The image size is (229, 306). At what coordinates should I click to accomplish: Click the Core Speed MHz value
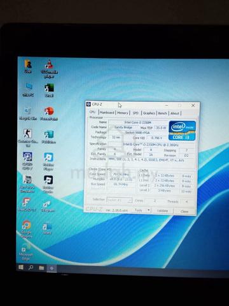(x=121, y=174)
